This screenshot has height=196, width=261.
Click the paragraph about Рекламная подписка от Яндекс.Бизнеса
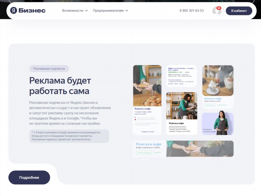point(70,113)
